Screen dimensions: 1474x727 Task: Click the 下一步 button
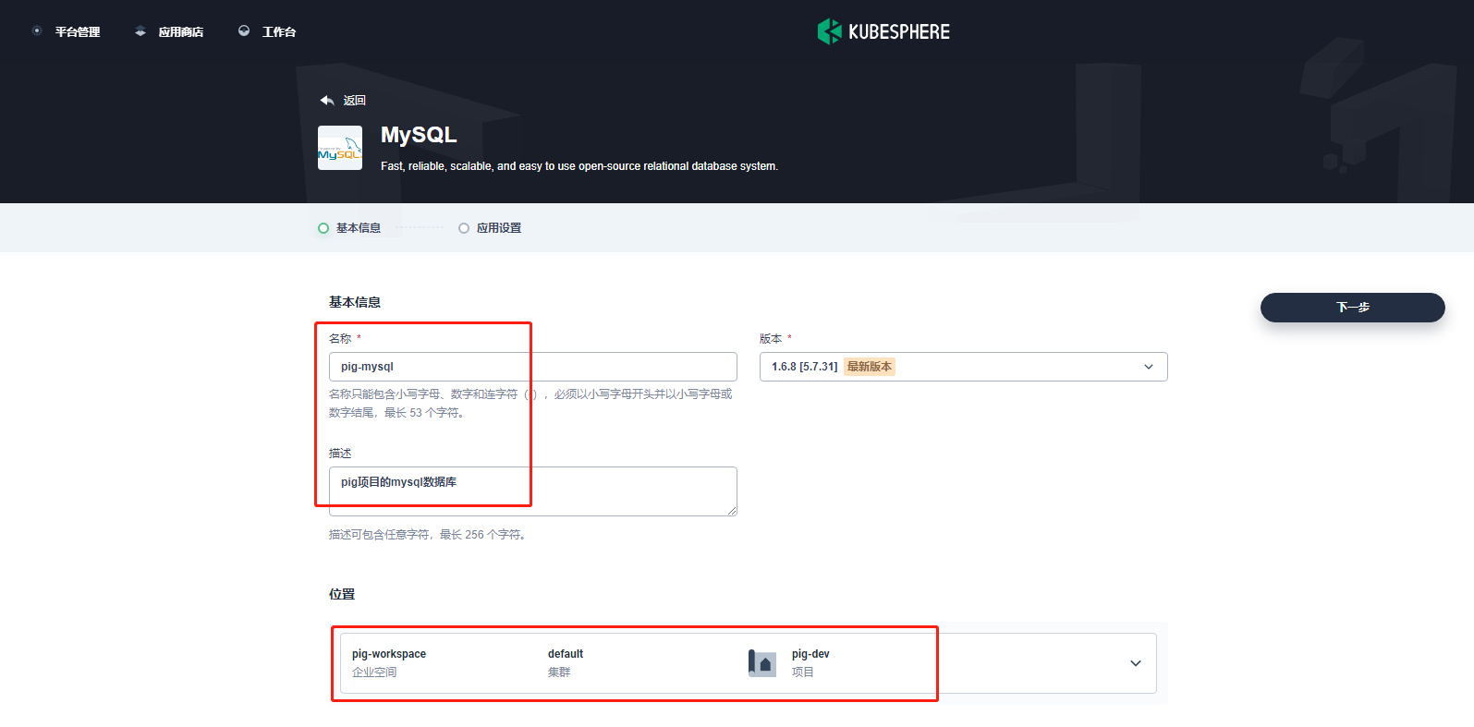[x=1353, y=308]
